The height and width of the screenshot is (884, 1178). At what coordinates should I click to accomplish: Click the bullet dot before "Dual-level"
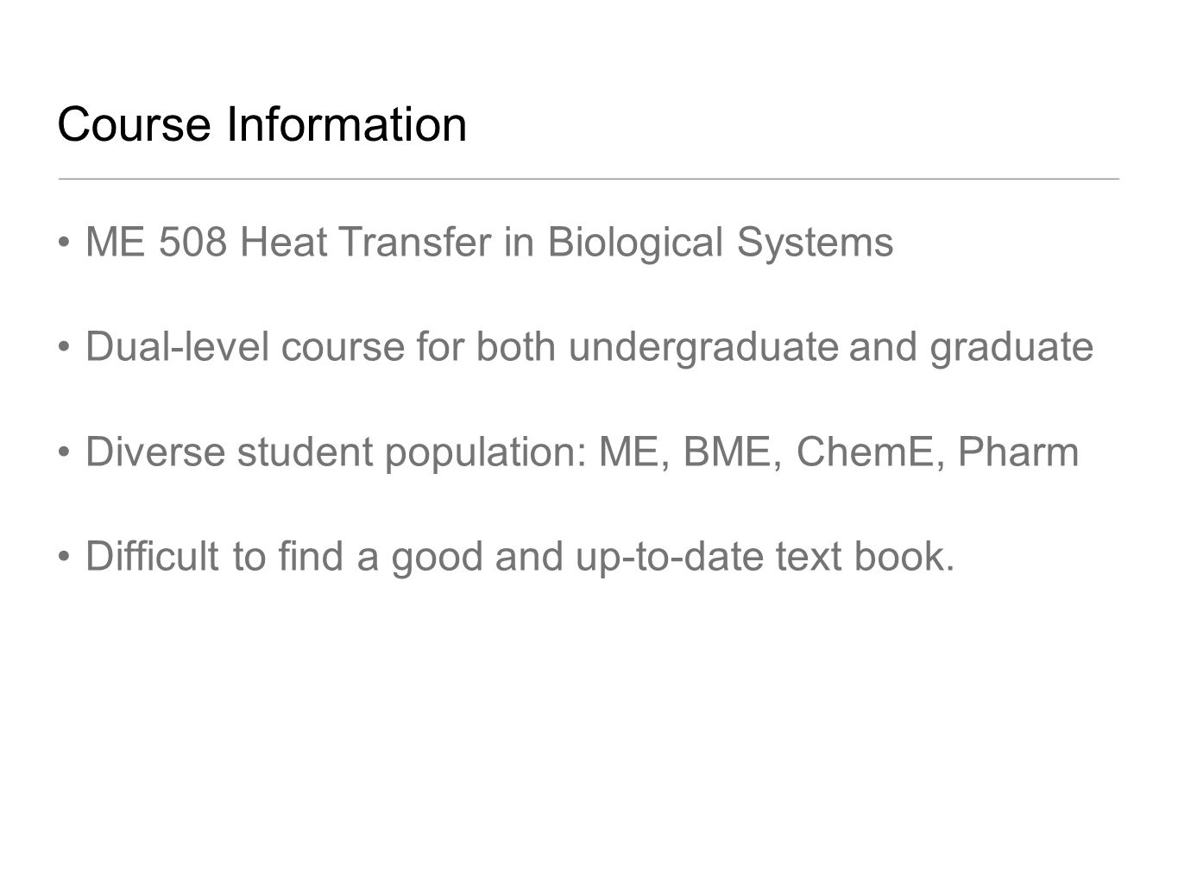[x=64, y=349]
